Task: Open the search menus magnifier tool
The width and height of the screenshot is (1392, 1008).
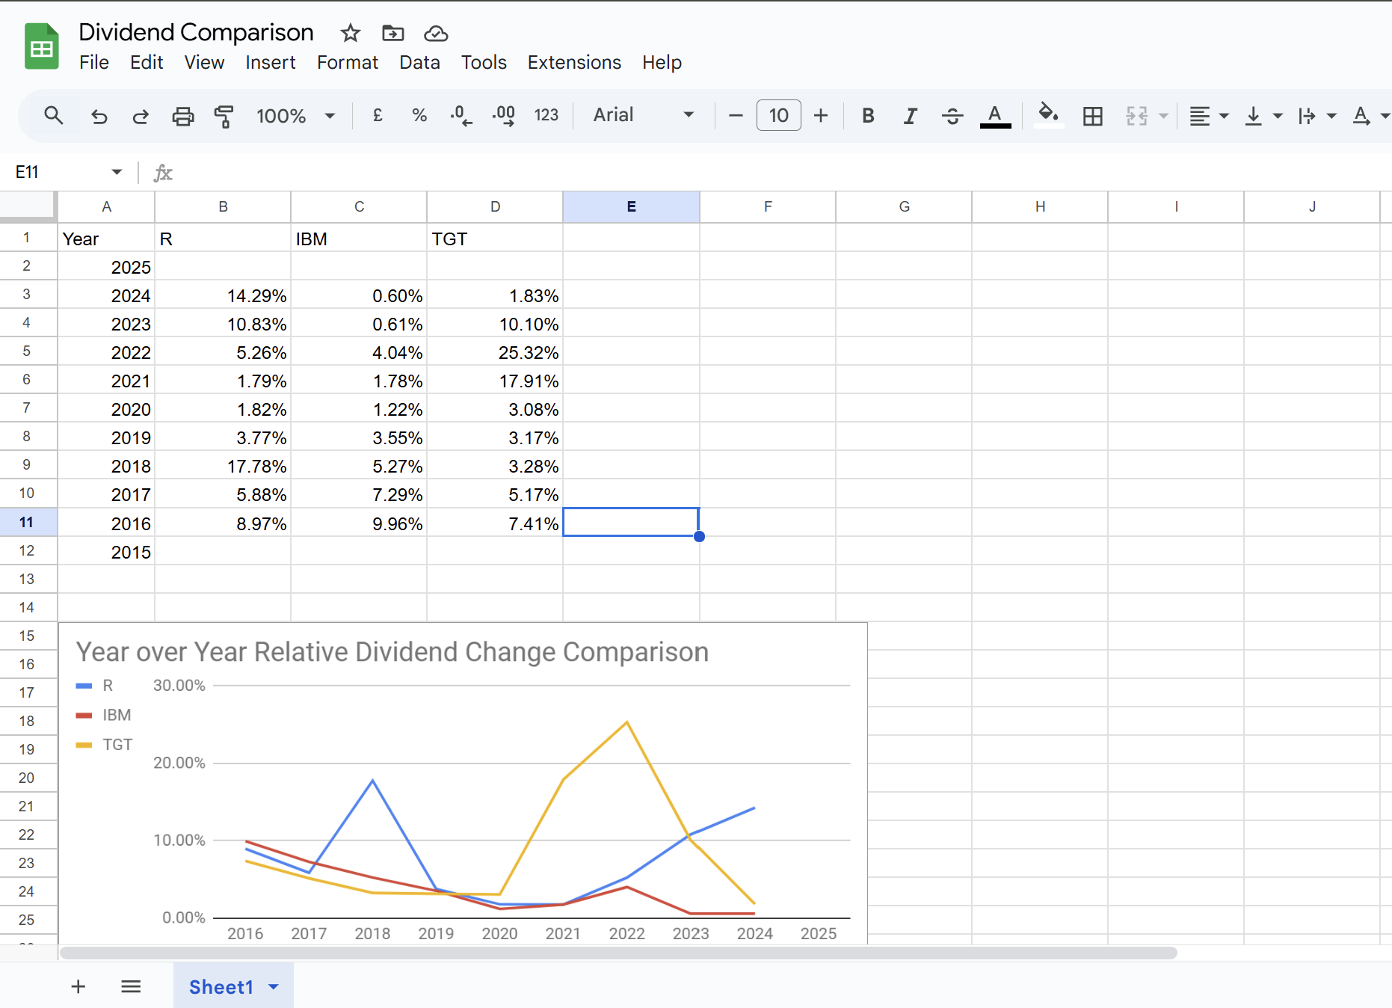Action: [x=53, y=115]
